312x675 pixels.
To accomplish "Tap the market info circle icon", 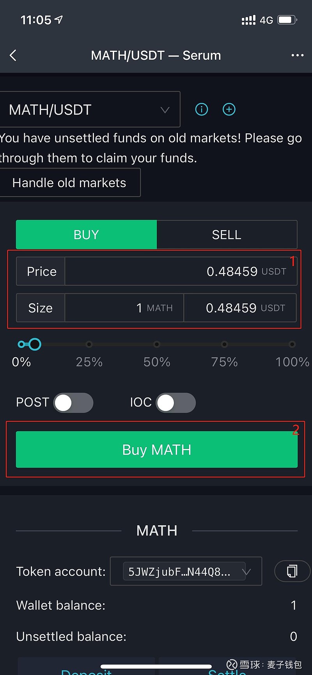I will [x=202, y=109].
